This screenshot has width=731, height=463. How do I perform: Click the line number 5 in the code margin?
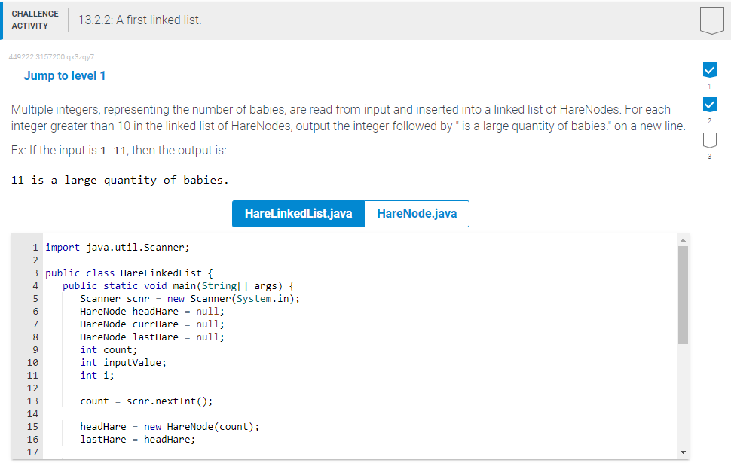35,298
